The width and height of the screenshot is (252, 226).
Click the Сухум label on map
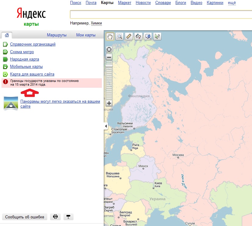tap(190, 223)
